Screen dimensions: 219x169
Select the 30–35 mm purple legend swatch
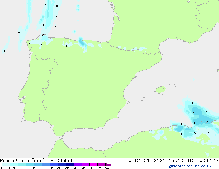click(78, 165)
